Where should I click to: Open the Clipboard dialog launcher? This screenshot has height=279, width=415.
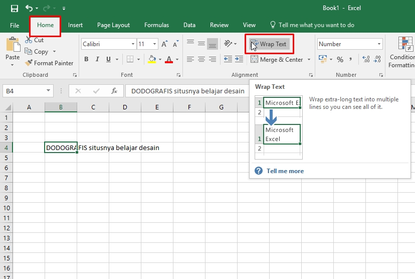pyautogui.click(x=75, y=75)
